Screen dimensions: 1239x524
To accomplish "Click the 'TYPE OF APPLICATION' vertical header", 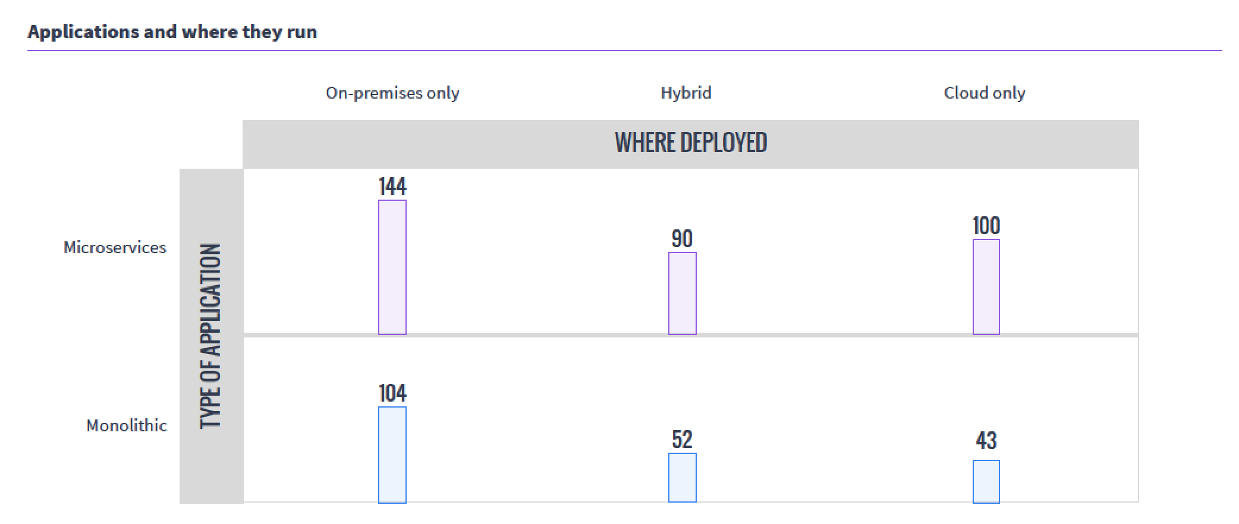I will [x=210, y=336].
